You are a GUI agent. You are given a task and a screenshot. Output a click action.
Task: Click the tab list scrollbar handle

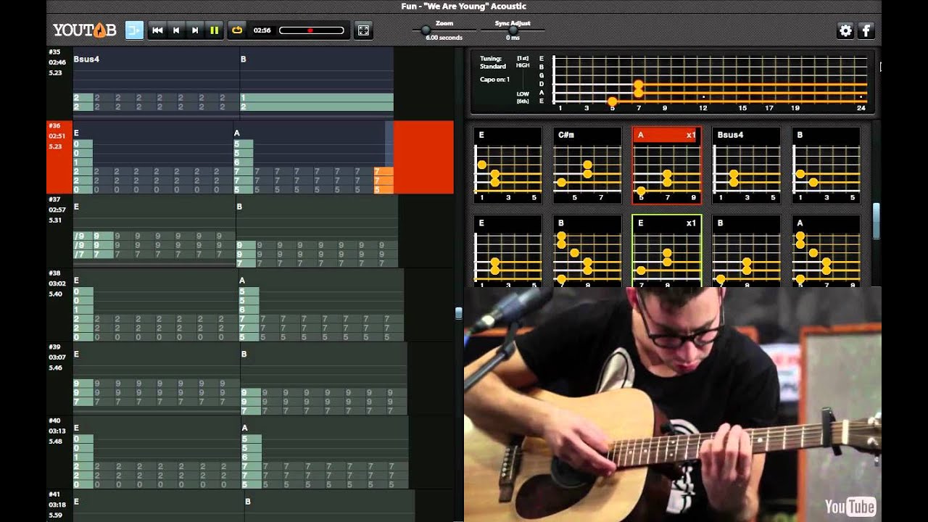coord(458,313)
